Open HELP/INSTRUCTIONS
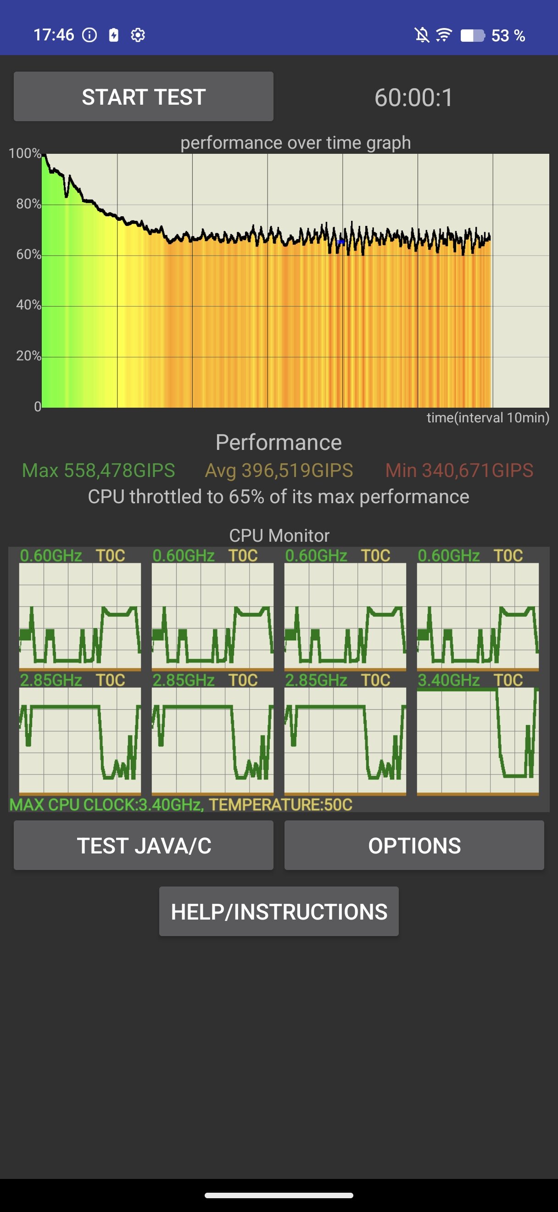The width and height of the screenshot is (558, 1212). point(279,911)
